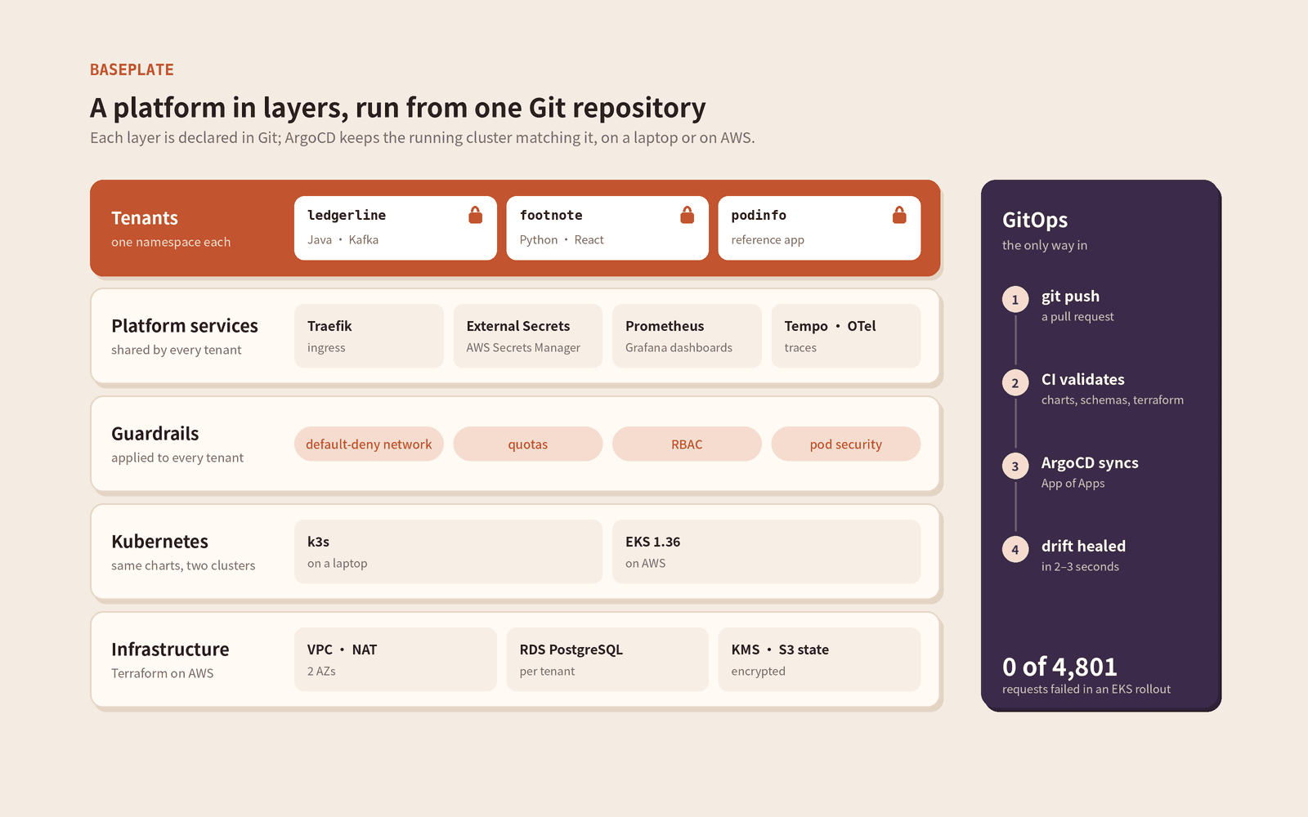Click the BASEPLATE label at top
Screen dimensions: 1308x817
point(132,69)
